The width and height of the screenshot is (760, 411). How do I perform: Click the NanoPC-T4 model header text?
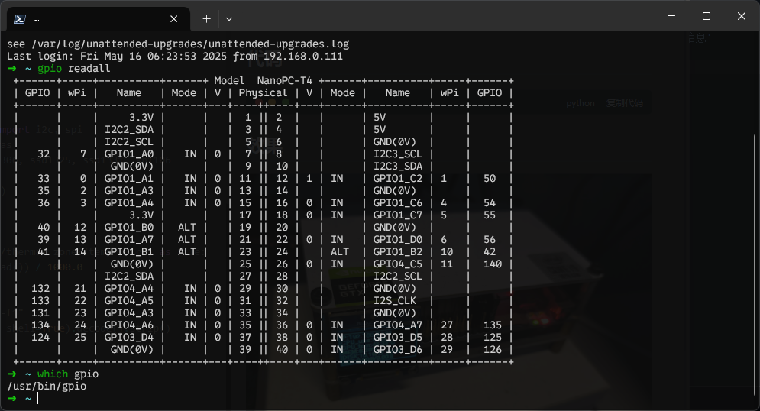(284, 81)
